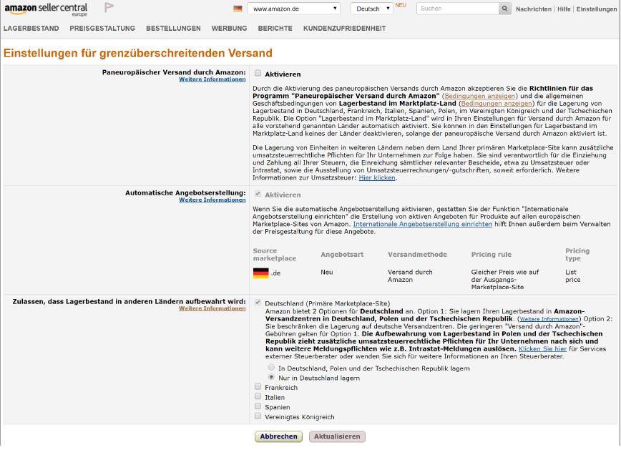Click the Amazon Seller Central logo
Screen dimensions: 621x450
point(46,9)
